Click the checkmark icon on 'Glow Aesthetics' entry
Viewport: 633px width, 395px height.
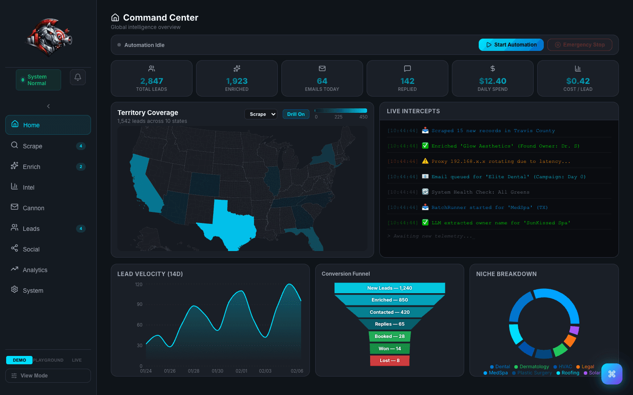[x=425, y=146]
